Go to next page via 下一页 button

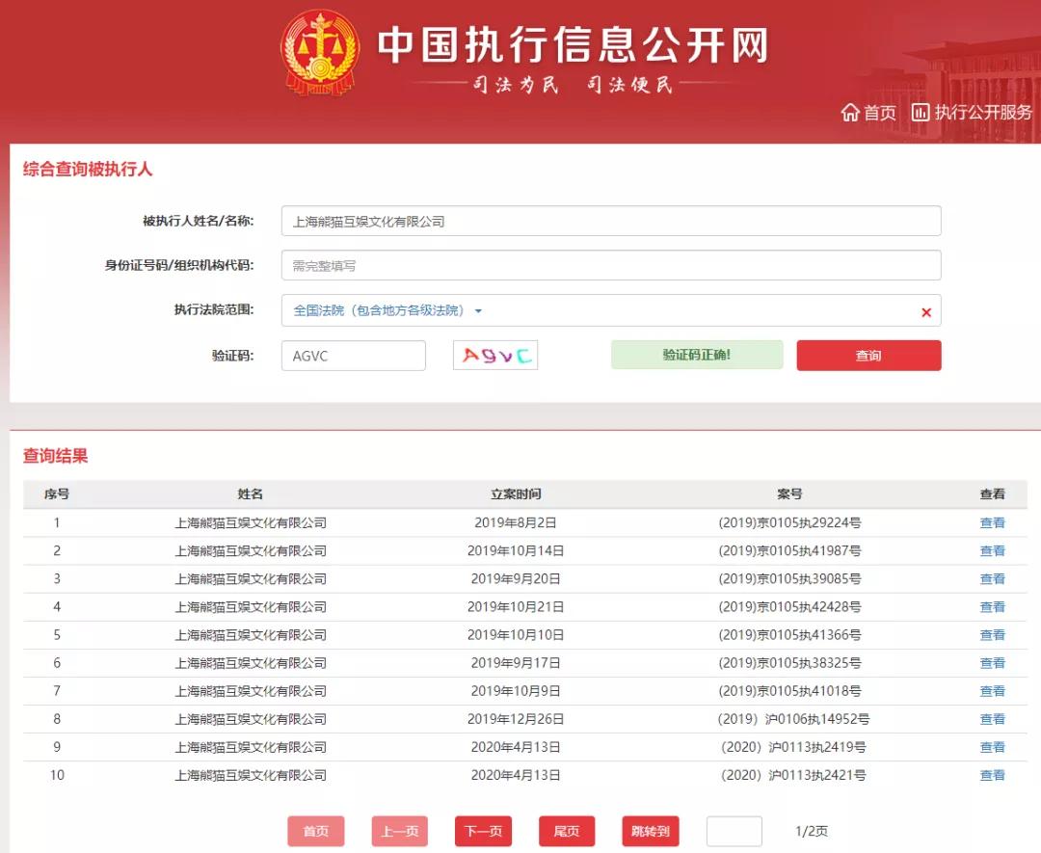(x=483, y=831)
